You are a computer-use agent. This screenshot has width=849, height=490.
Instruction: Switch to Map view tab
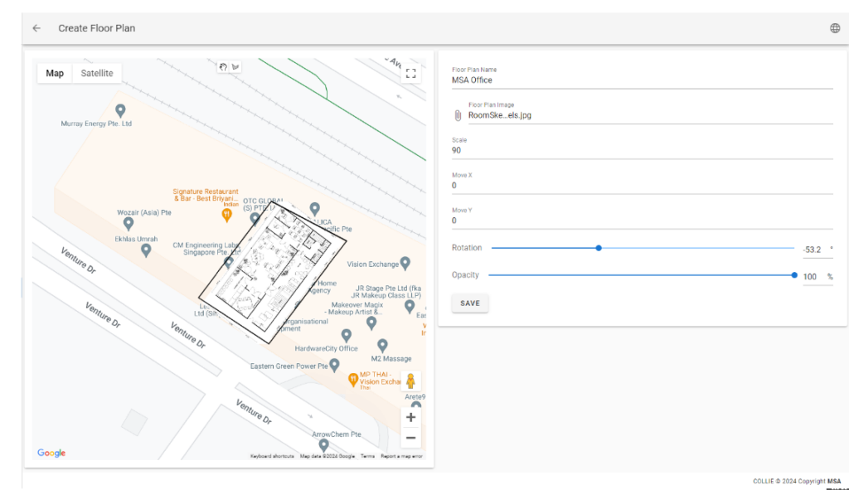55,73
